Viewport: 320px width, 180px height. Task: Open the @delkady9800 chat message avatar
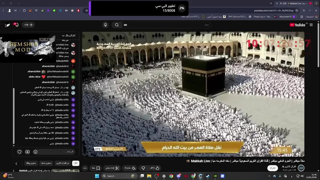click(x=73, y=61)
